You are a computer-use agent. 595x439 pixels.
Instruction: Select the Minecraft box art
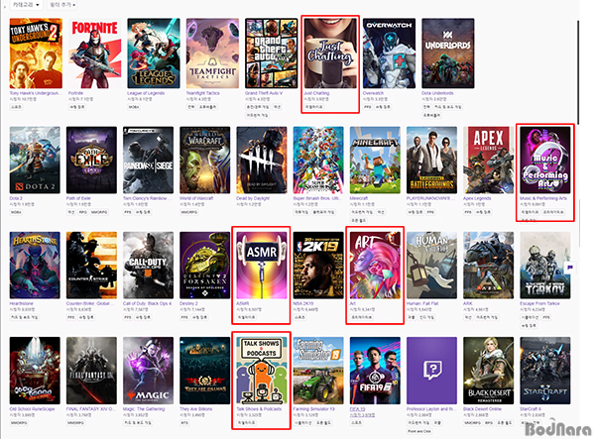[x=375, y=160]
